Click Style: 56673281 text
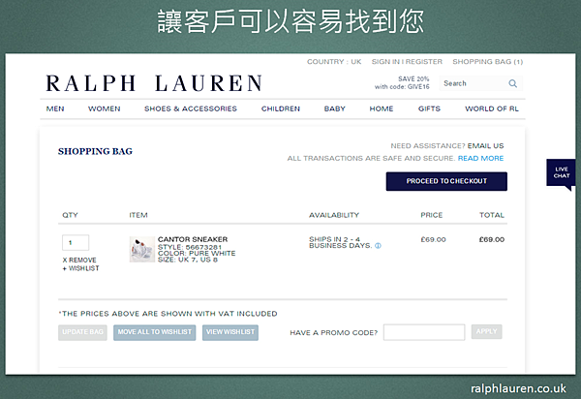This screenshot has width=581, height=399. coord(190,247)
